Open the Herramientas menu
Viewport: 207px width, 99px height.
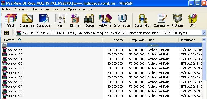point(40,9)
